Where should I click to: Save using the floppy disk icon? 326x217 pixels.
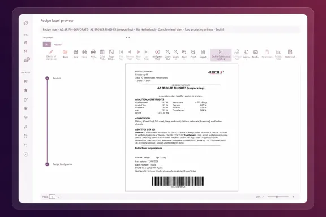click(76, 52)
